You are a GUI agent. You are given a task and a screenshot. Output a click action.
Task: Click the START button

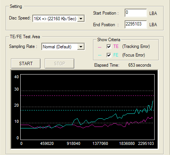(26, 64)
